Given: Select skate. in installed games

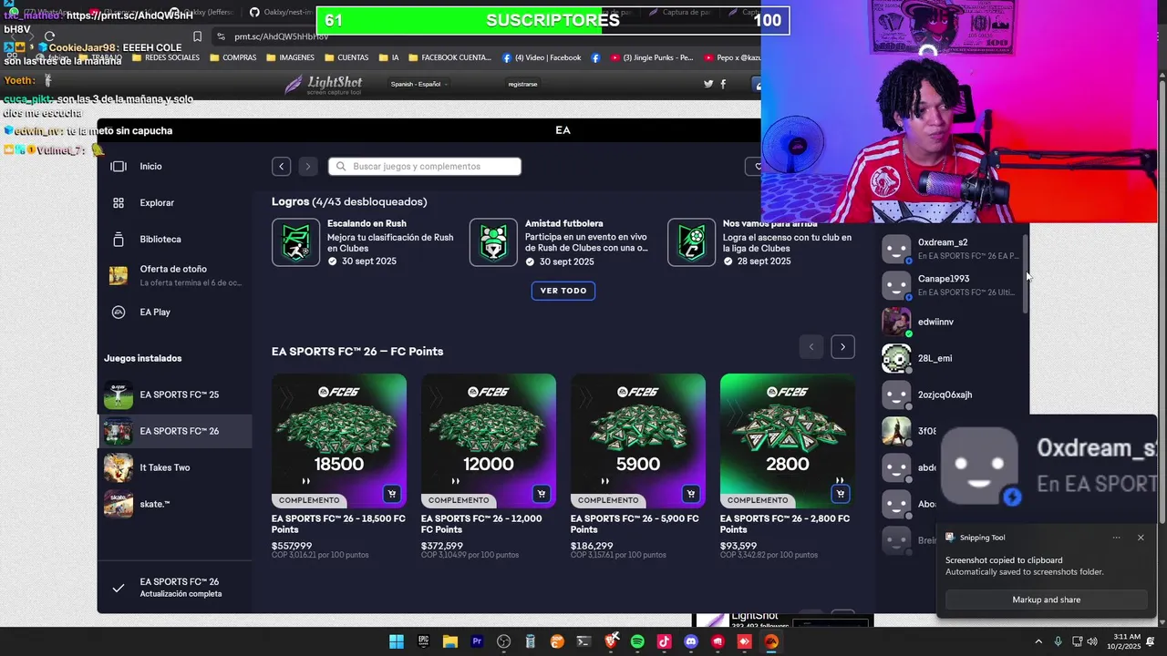Looking at the screenshot, I should (174, 504).
